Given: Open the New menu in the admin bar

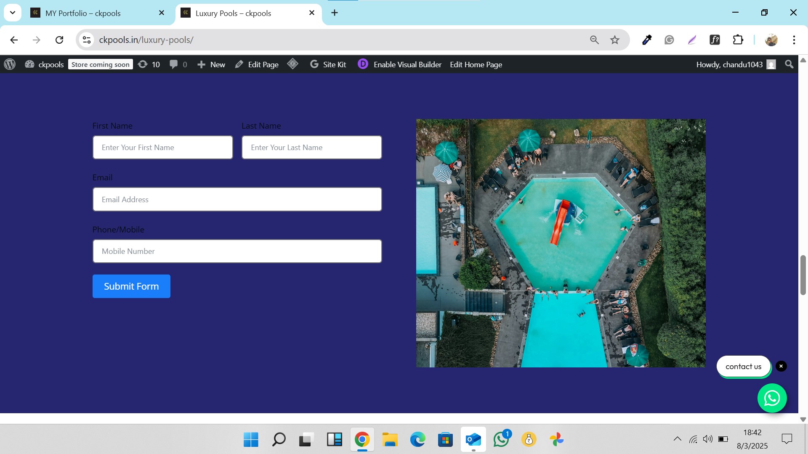Looking at the screenshot, I should (x=212, y=64).
